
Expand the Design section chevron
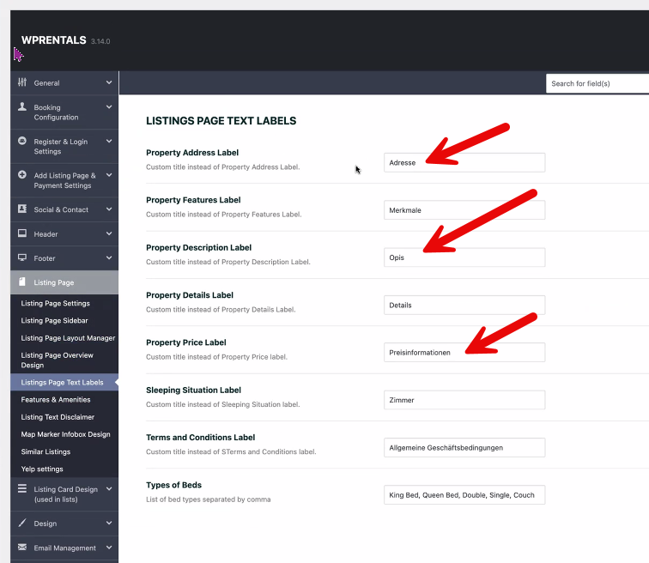click(x=109, y=523)
